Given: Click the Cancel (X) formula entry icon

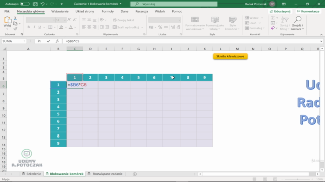Looking at the screenshot, I should click(x=39, y=41).
